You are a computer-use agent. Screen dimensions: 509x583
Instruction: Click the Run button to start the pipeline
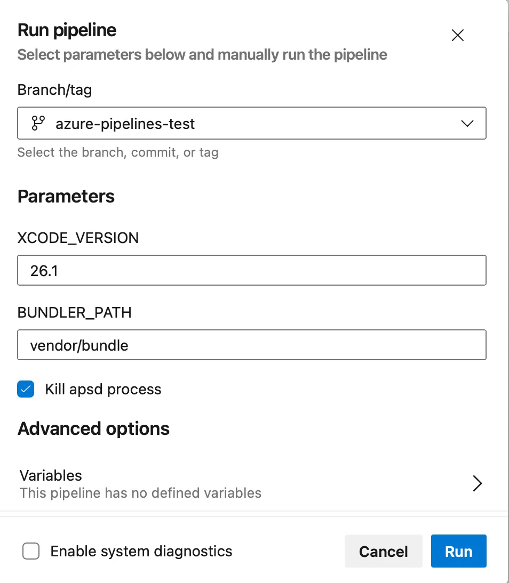(x=458, y=552)
